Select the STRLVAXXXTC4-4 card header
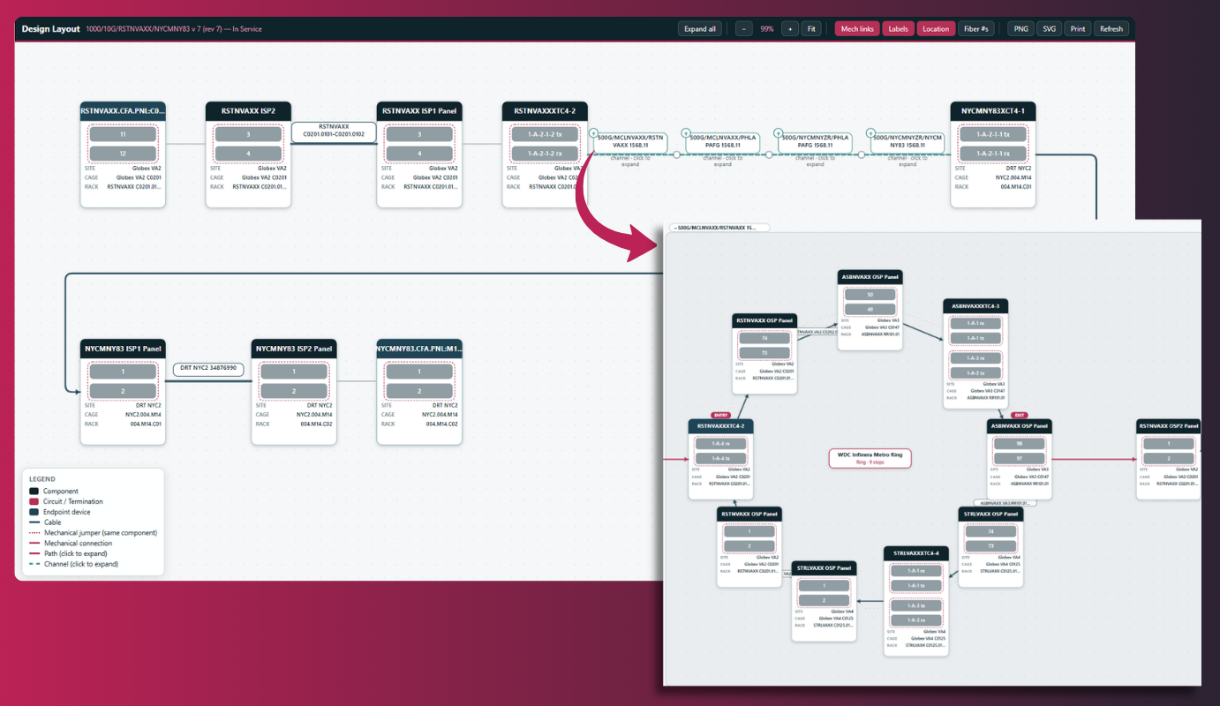The width and height of the screenshot is (1220, 706). pyautogui.click(x=915, y=553)
